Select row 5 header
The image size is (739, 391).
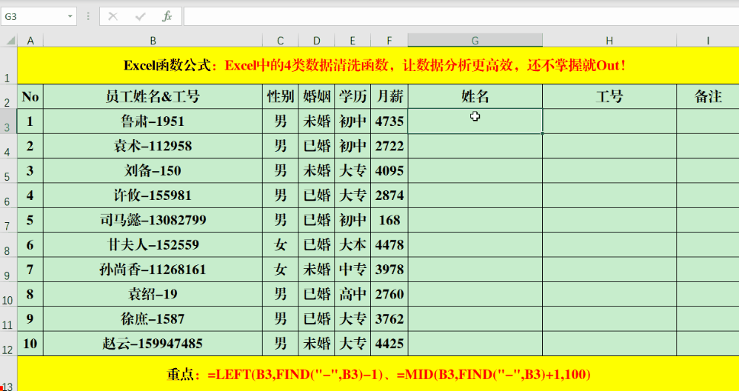pos(8,170)
